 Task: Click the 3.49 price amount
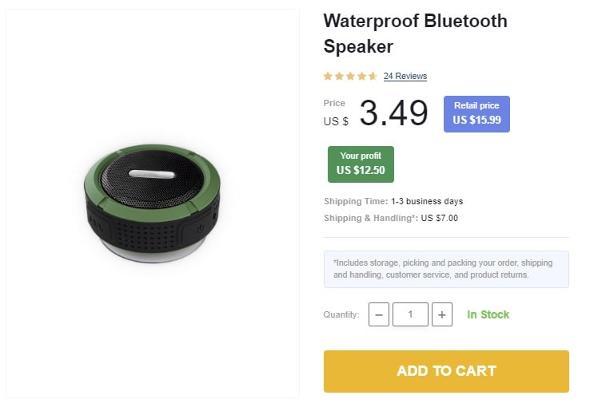point(393,113)
